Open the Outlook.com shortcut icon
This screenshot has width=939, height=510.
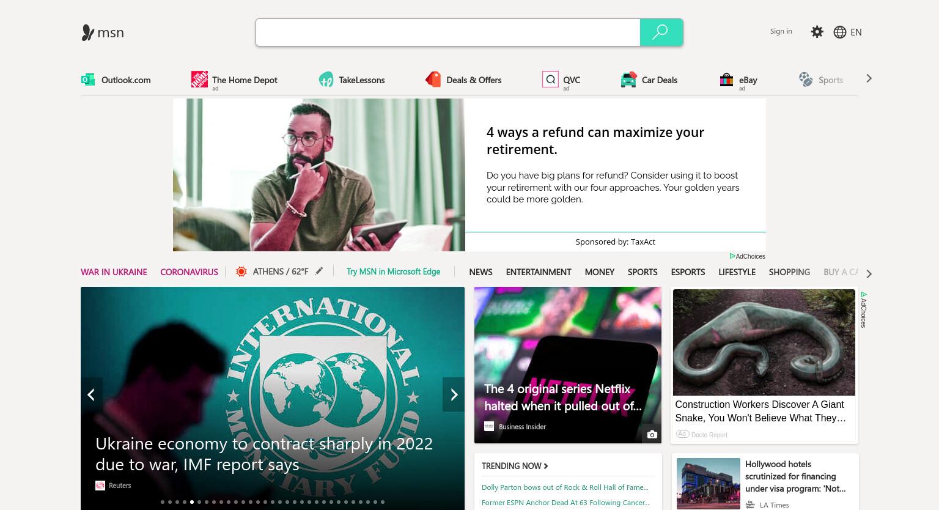[x=88, y=79]
